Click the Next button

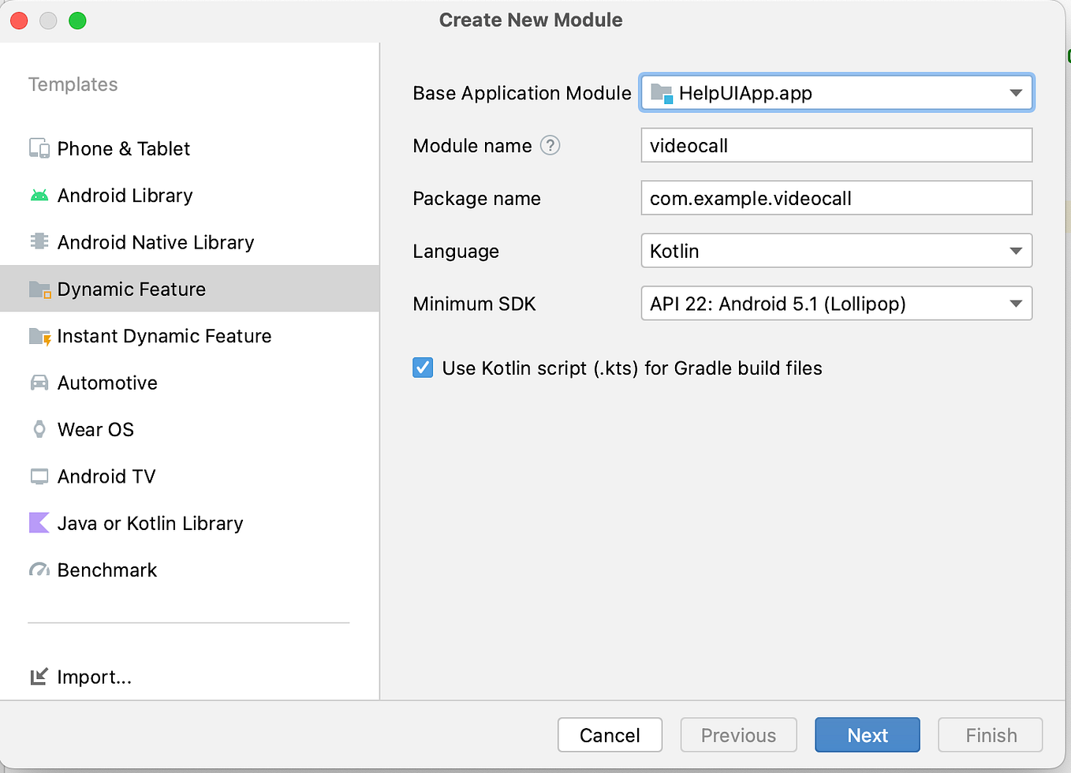click(x=867, y=734)
